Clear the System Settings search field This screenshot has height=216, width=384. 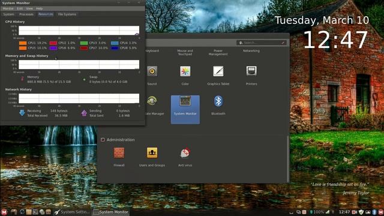pyautogui.click(x=283, y=43)
